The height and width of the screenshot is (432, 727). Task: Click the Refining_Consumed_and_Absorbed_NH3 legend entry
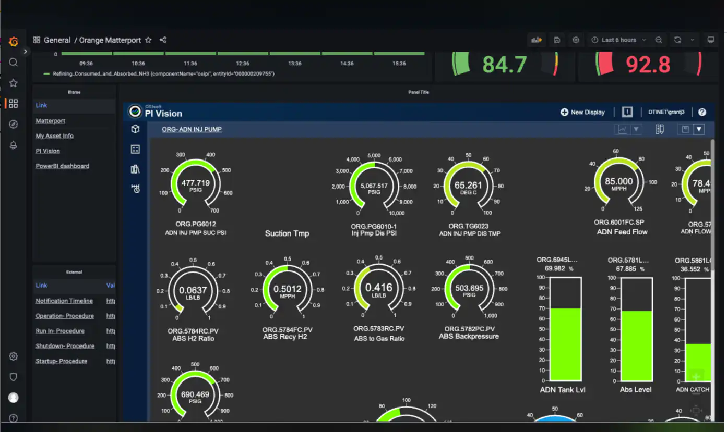click(x=159, y=74)
